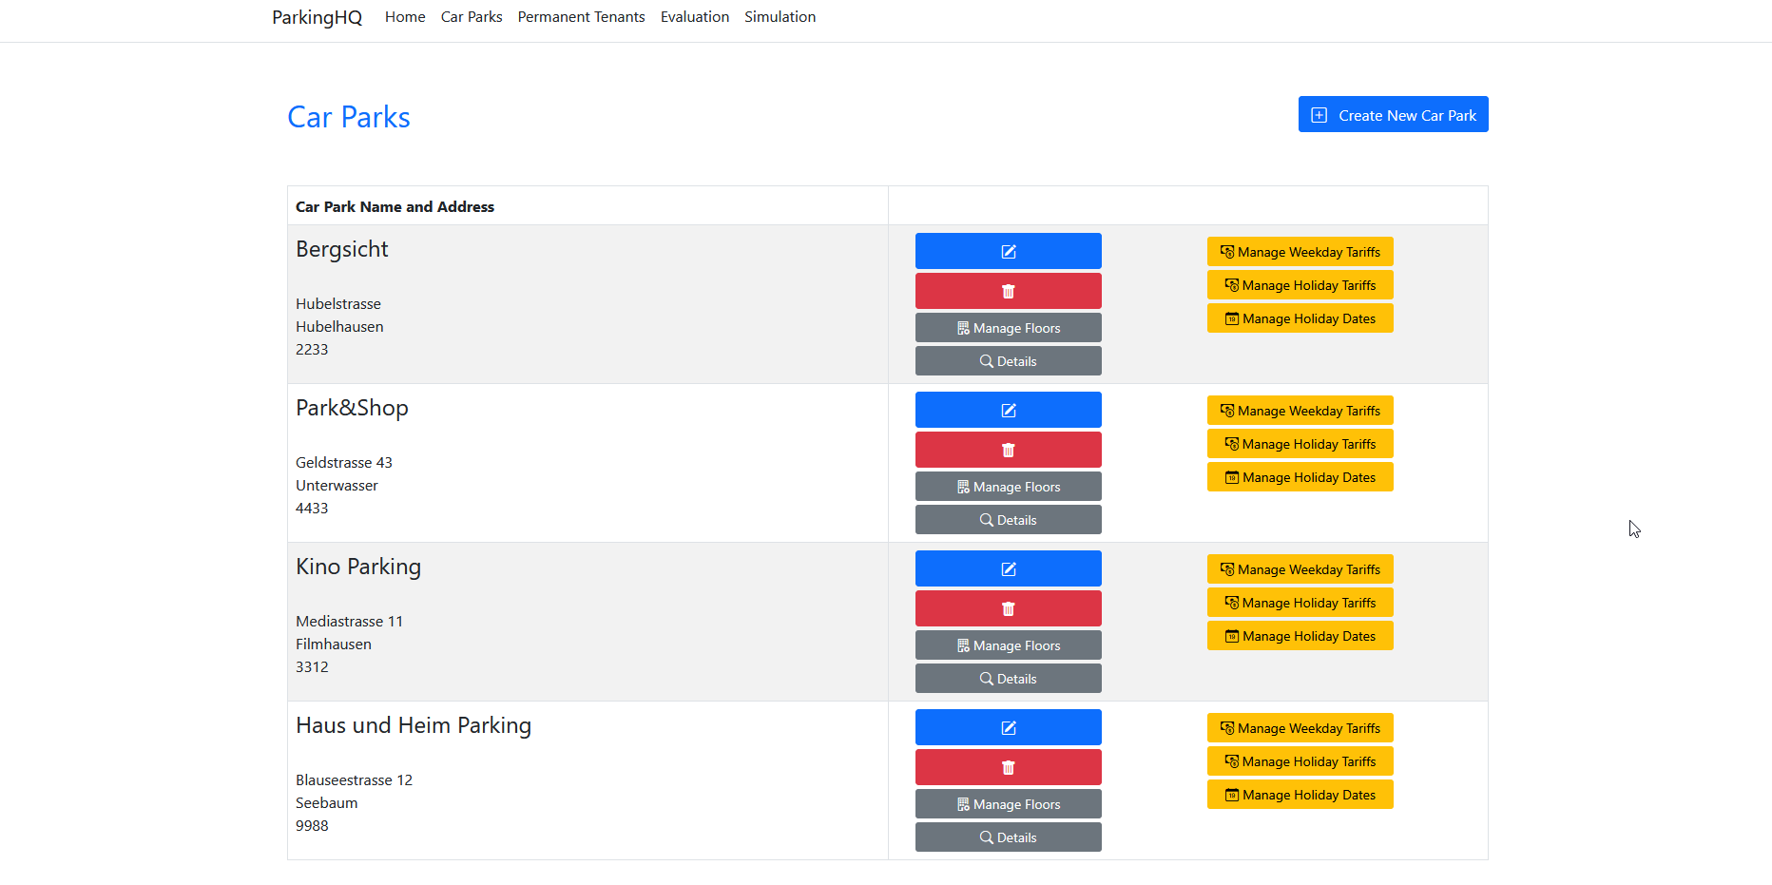Click the Create New Car Park button
The height and width of the screenshot is (885, 1772).
1393,114
